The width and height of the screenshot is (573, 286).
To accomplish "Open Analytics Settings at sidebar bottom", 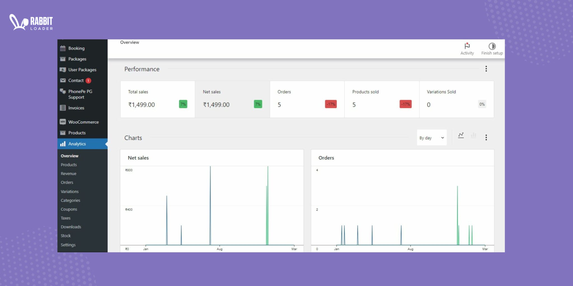I will pos(68,245).
